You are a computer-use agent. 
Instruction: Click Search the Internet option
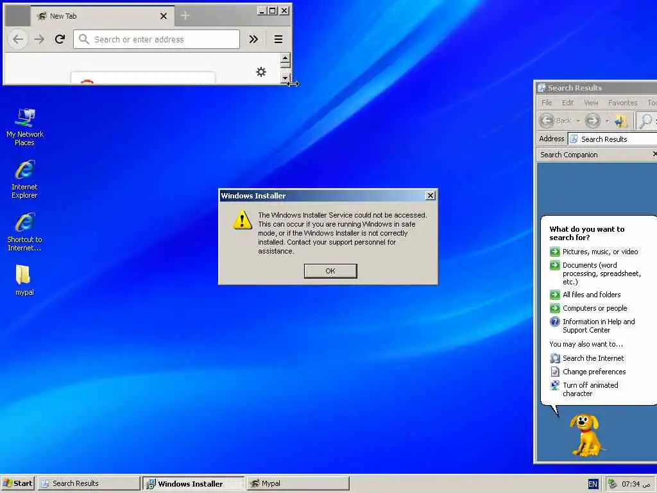pyautogui.click(x=586, y=358)
